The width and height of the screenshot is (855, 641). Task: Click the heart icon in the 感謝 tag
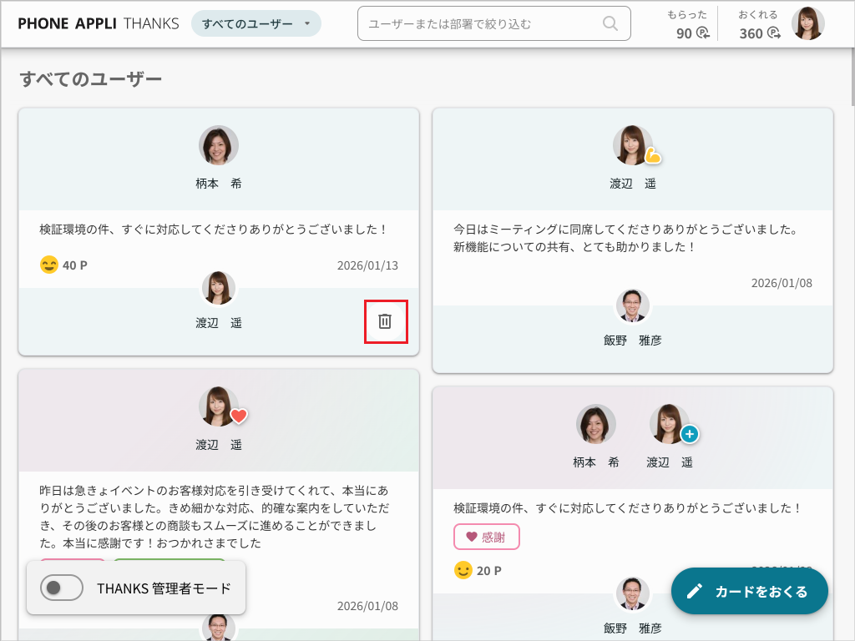point(472,537)
